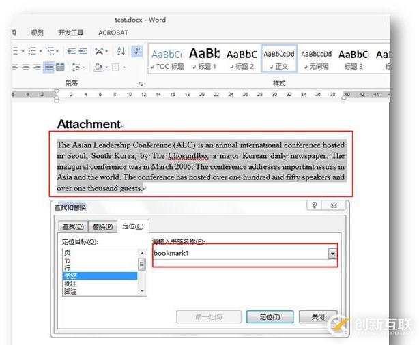Click the Decrease Indent icon
Screen dimensions: 419x345
(x=72, y=50)
